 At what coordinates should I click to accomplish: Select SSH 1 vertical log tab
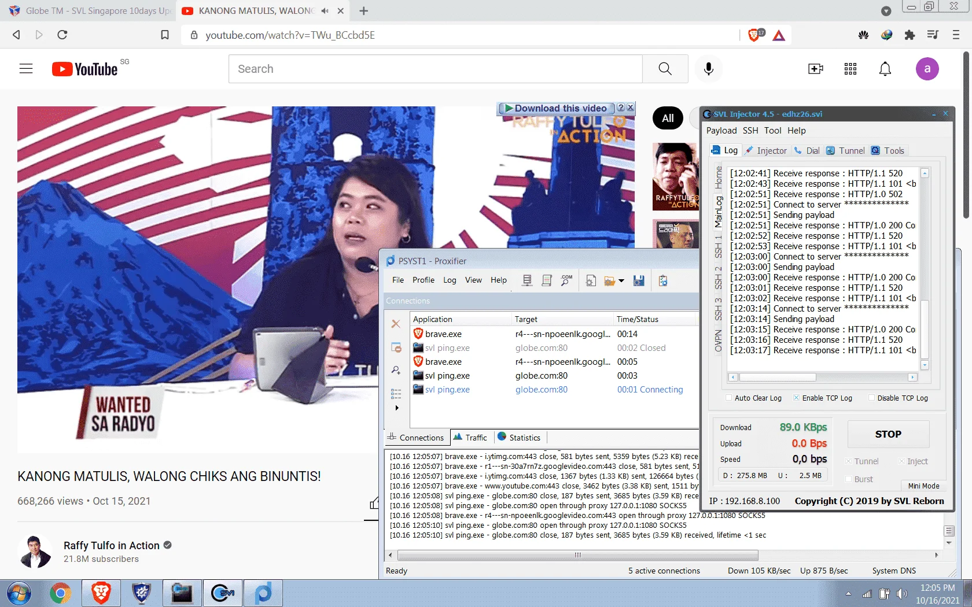coord(718,246)
